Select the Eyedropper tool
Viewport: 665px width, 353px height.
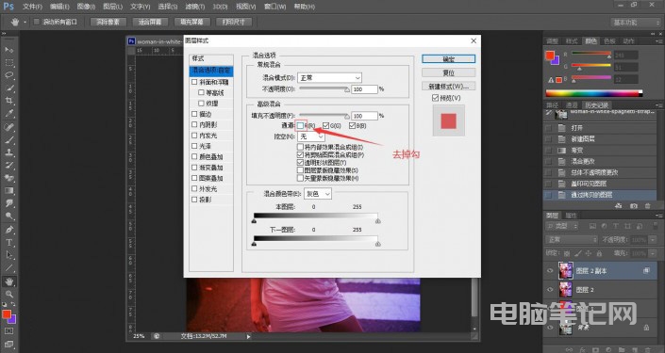pyautogui.click(x=8, y=114)
